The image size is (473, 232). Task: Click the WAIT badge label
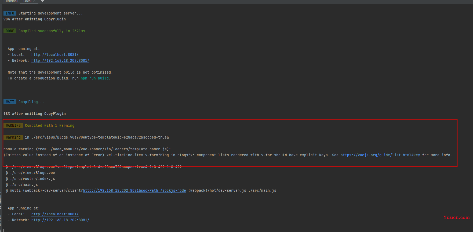coord(10,102)
